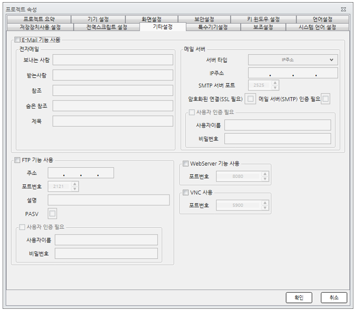Decrease the VNC 포트번호 value
This screenshot has height=312, width=356.
tap(265, 208)
